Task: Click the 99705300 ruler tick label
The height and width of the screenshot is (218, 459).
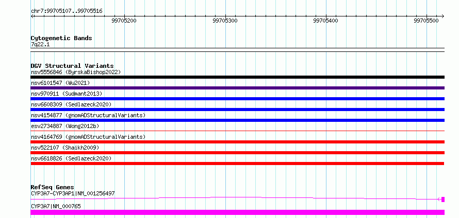Action: 225,21
